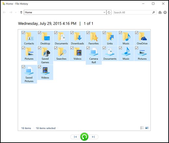The height and width of the screenshot is (143, 169).
Task: Select the Pictures library below OneDrive
Action: (x=142, y=53)
